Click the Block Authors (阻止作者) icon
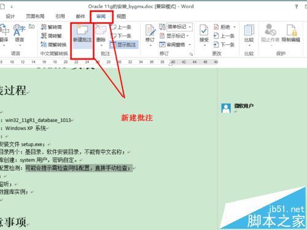This screenshot has height=230, width=307. pos(270,30)
